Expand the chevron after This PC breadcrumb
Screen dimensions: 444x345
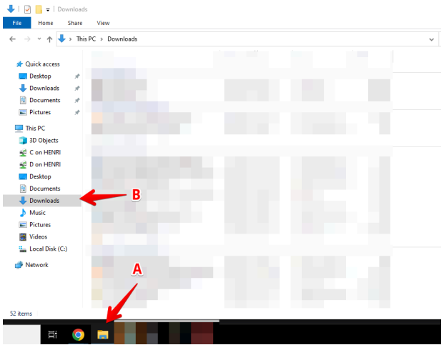click(x=103, y=39)
